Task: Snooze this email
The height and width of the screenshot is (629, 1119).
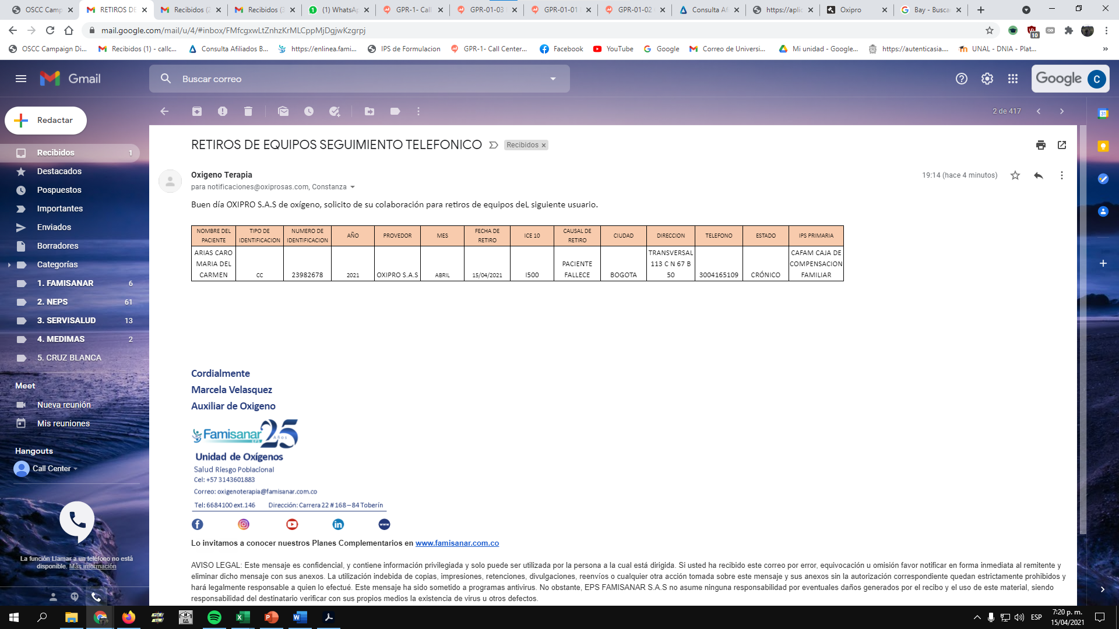Action: (309, 111)
